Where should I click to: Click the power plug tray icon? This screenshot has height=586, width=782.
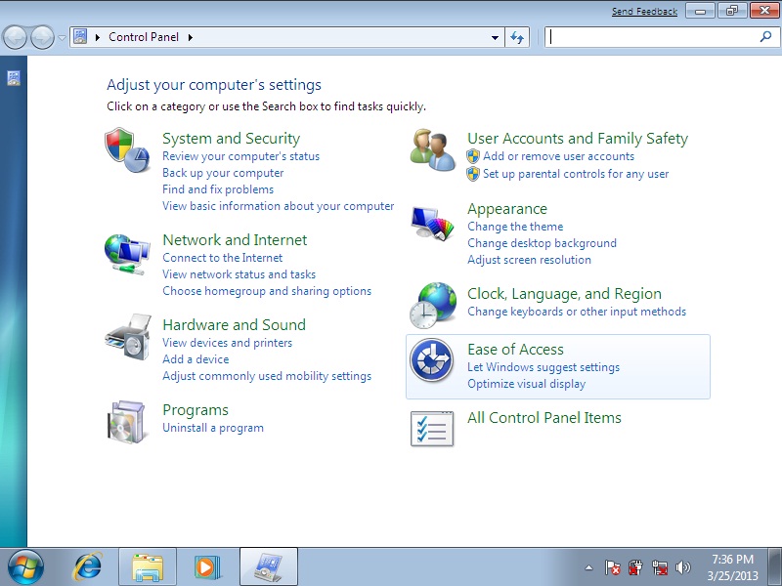click(635, 567)
